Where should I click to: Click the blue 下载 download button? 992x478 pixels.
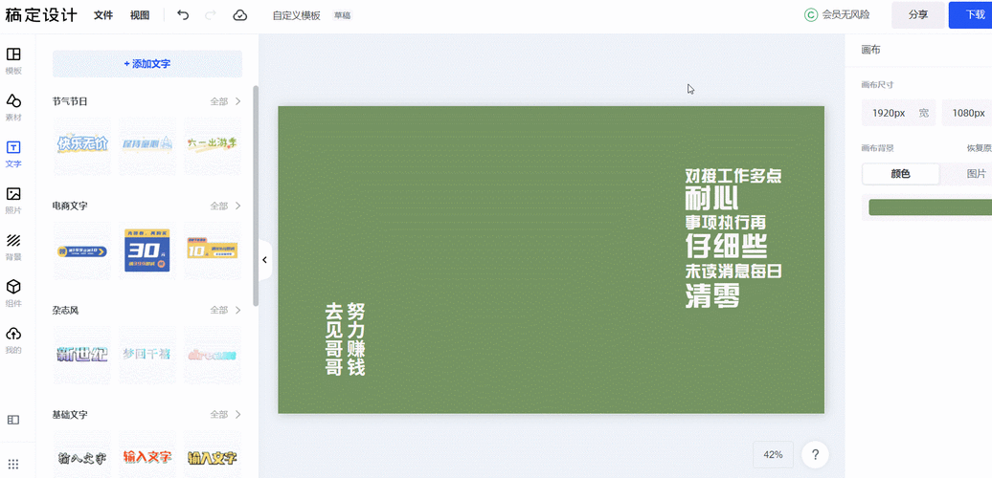click(973, 15)
